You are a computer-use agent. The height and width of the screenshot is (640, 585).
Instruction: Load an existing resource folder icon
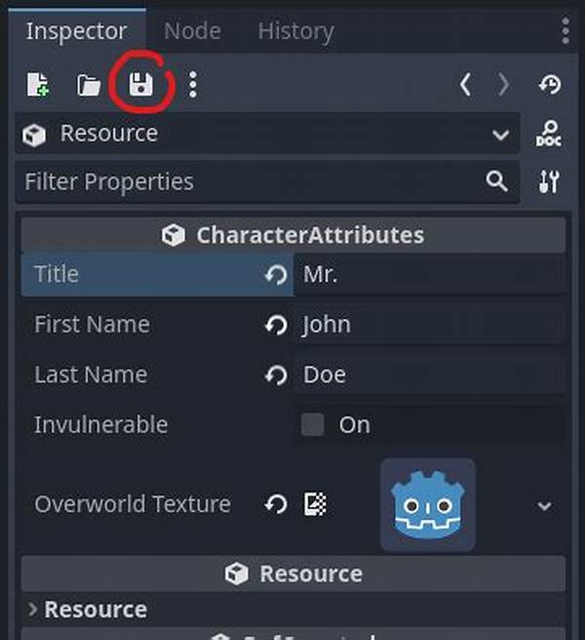[89, 85]
